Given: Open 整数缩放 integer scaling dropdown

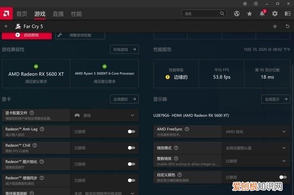Looking at the screenshot, I should point(256,161).
